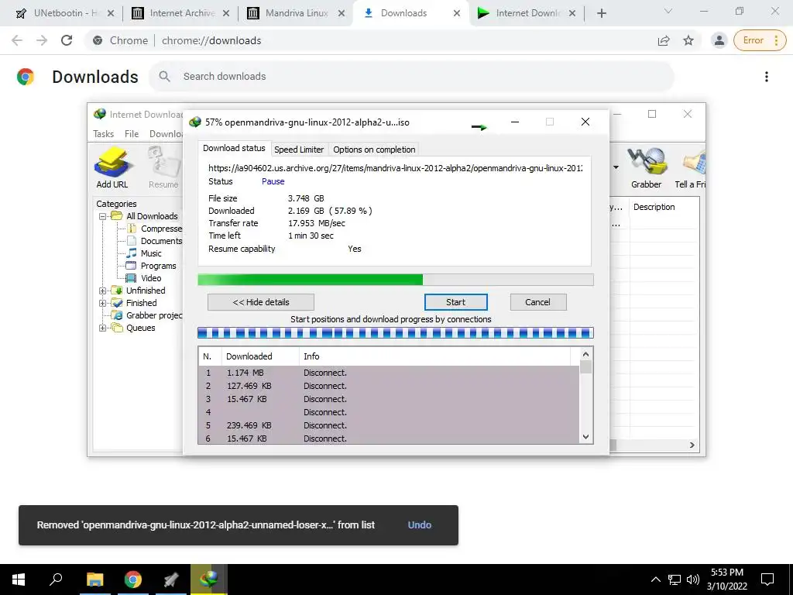Open the Tasks menu in IDM

pos(103,133)
